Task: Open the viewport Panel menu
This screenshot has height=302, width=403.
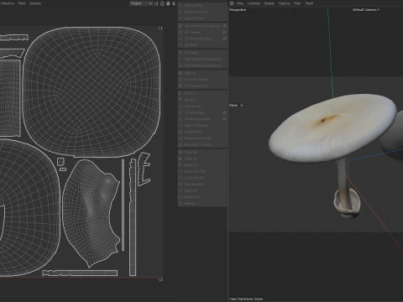Action: [x=309, y=3]
